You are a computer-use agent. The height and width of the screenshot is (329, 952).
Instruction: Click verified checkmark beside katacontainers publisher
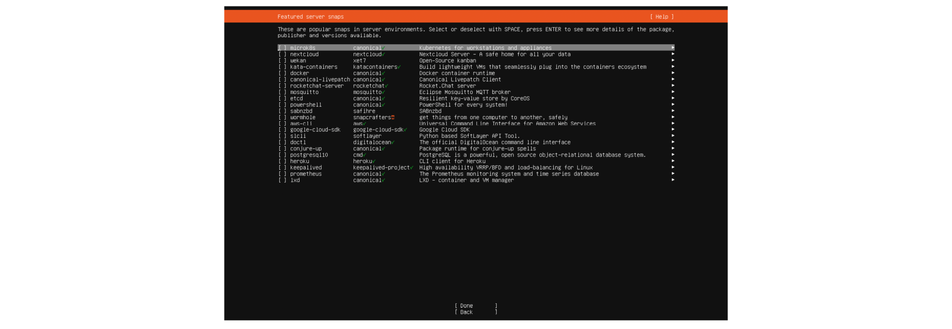click(x=399, y=67)
